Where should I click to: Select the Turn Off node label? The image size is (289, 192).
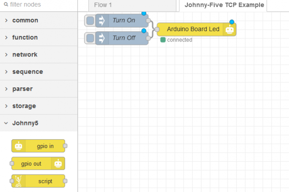pos(124,38)
